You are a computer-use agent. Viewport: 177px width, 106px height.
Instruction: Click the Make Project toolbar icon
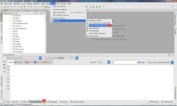pos(42,7)
